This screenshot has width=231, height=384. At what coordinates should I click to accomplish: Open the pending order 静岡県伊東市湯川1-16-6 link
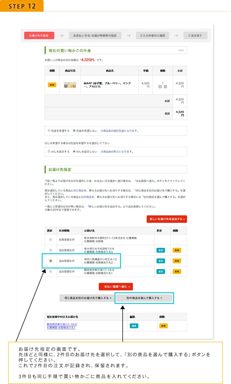pyautogui.click(x=62, y=324)
